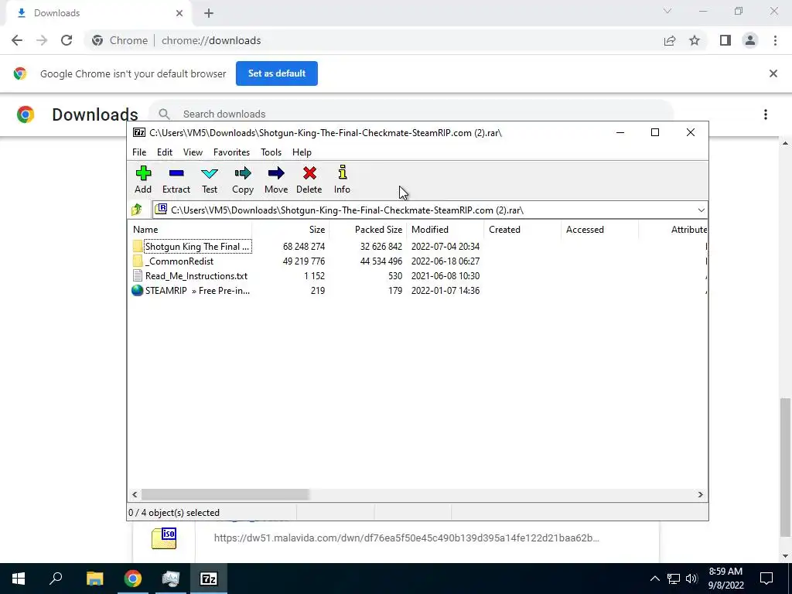
Task: Open File Explorer from the taskbar
Action: pos(94,579)
